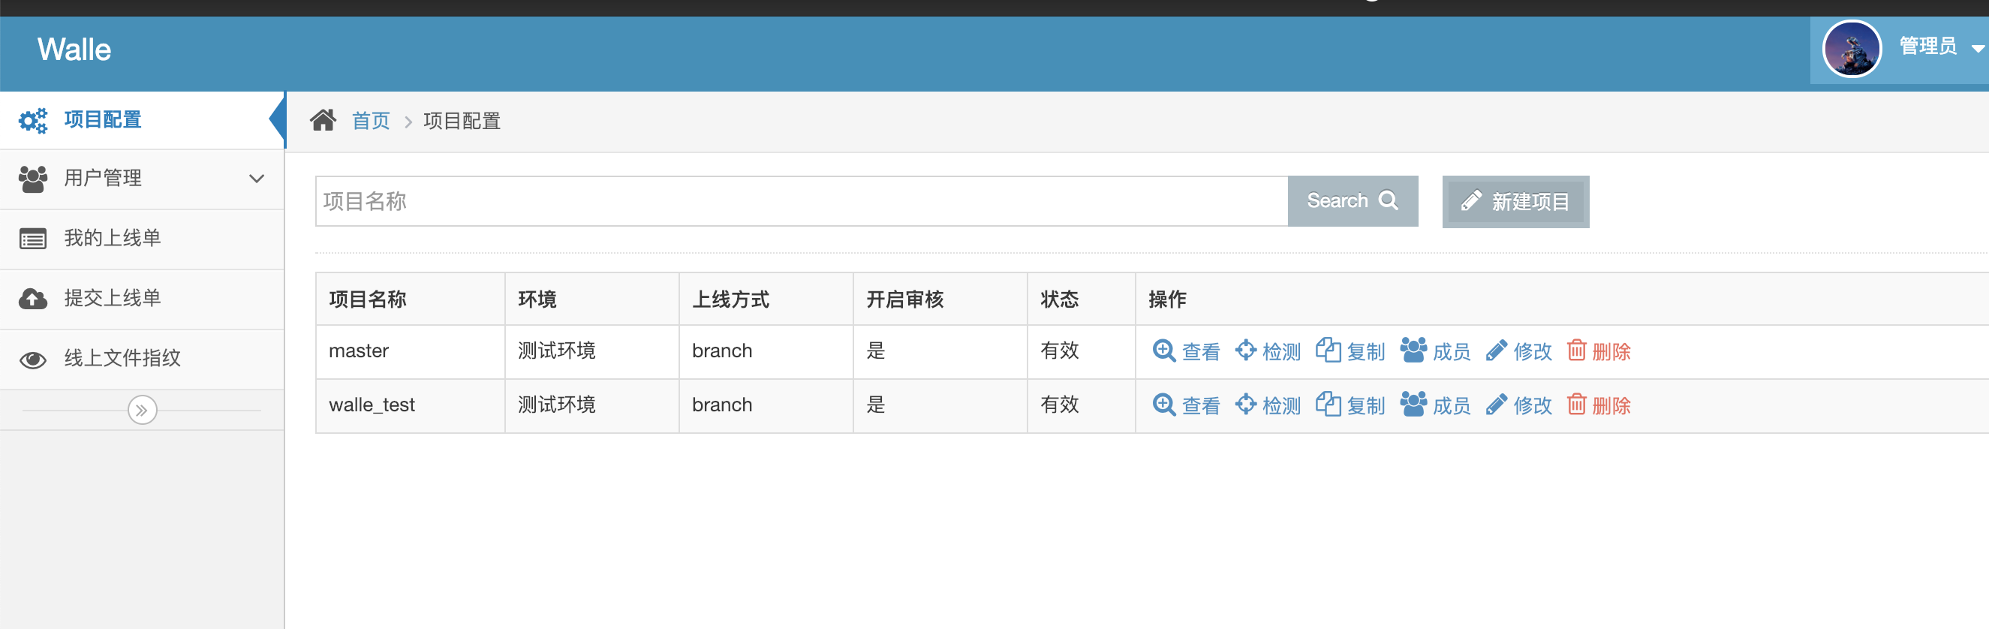1989x629 pixels.
Task: Click the home icon in breadcrumb
Action: 323,120
